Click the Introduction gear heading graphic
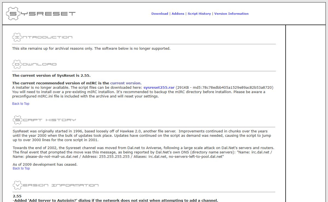 pos(42,37)
